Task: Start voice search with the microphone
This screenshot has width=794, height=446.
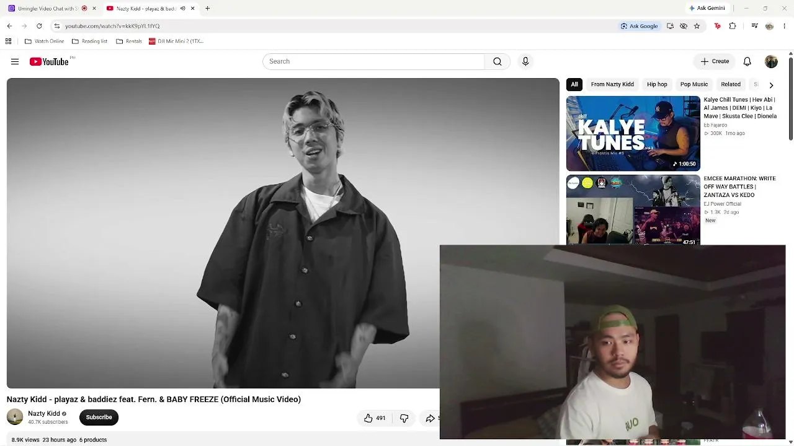Action: pos(525,61)
